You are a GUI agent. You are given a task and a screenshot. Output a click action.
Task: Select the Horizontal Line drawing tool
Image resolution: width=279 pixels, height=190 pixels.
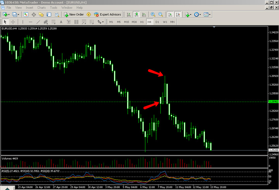(31, 22)
